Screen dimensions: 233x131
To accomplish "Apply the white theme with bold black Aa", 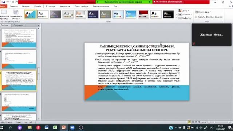I will coord(156,14).
